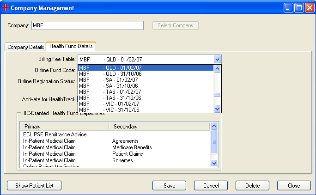Select ECLIPSE Remittance Advice row
The height and width of the screenshot is (195, 316).
click(115, 134)
